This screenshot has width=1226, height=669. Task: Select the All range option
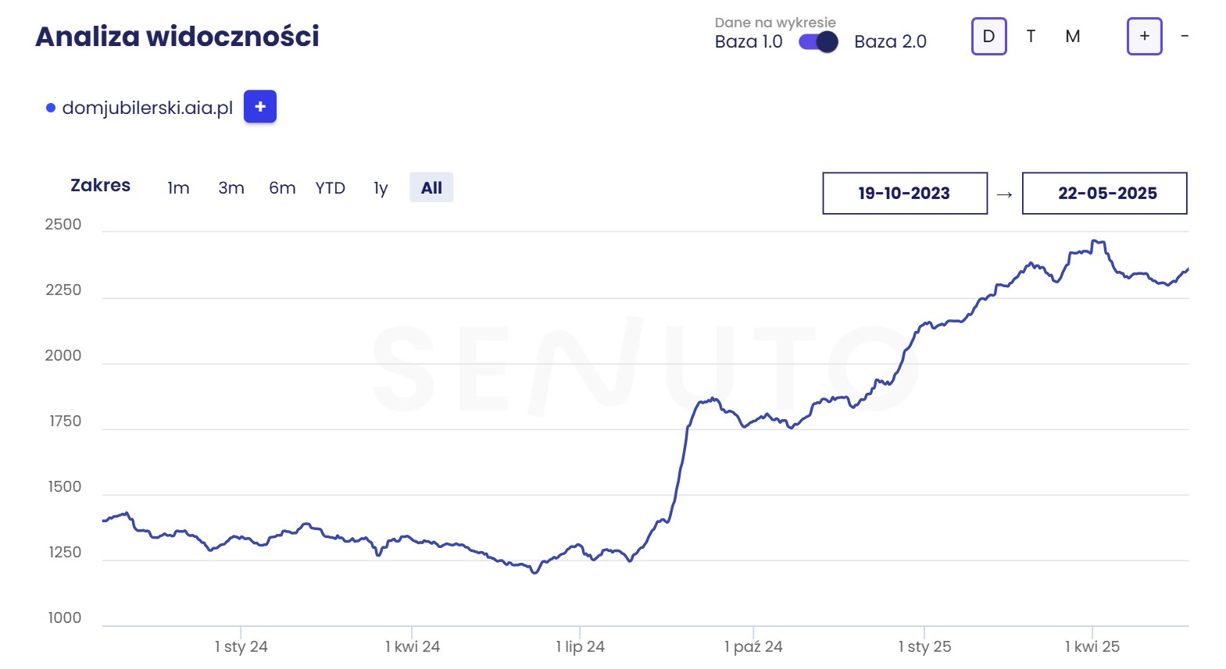(431, 188)
